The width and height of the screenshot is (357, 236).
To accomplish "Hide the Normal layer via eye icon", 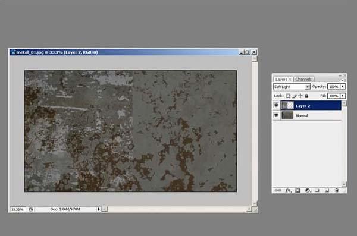I will [x=276, y=115].
